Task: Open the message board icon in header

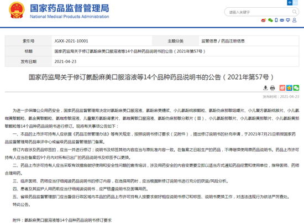Action: click(x=288, y=20)
